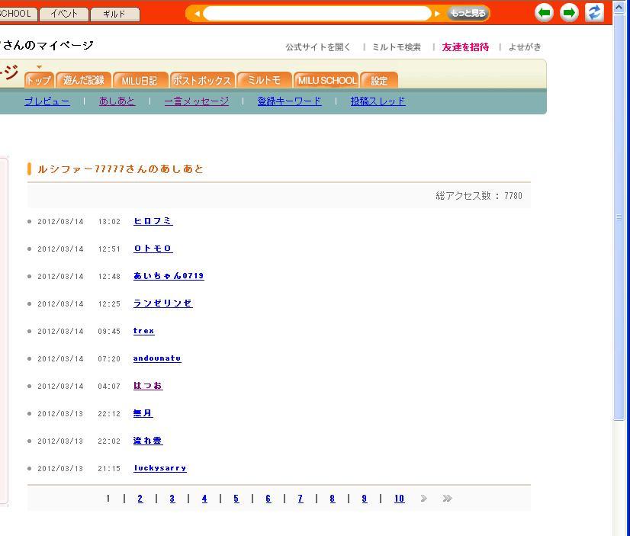Jump to last page with double chevron
Viewport: 630px width, 536px height.
click(x=447, y=499)
